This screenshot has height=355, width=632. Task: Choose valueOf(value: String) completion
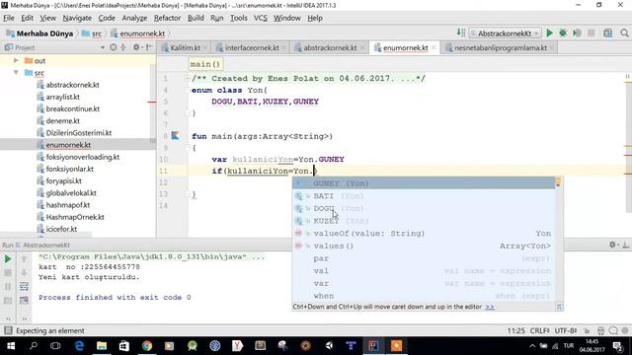pos(424,234)
